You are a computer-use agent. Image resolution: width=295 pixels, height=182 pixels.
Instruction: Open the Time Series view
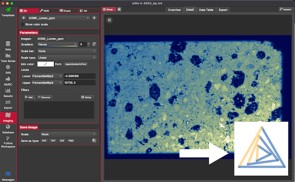point(8,58)
